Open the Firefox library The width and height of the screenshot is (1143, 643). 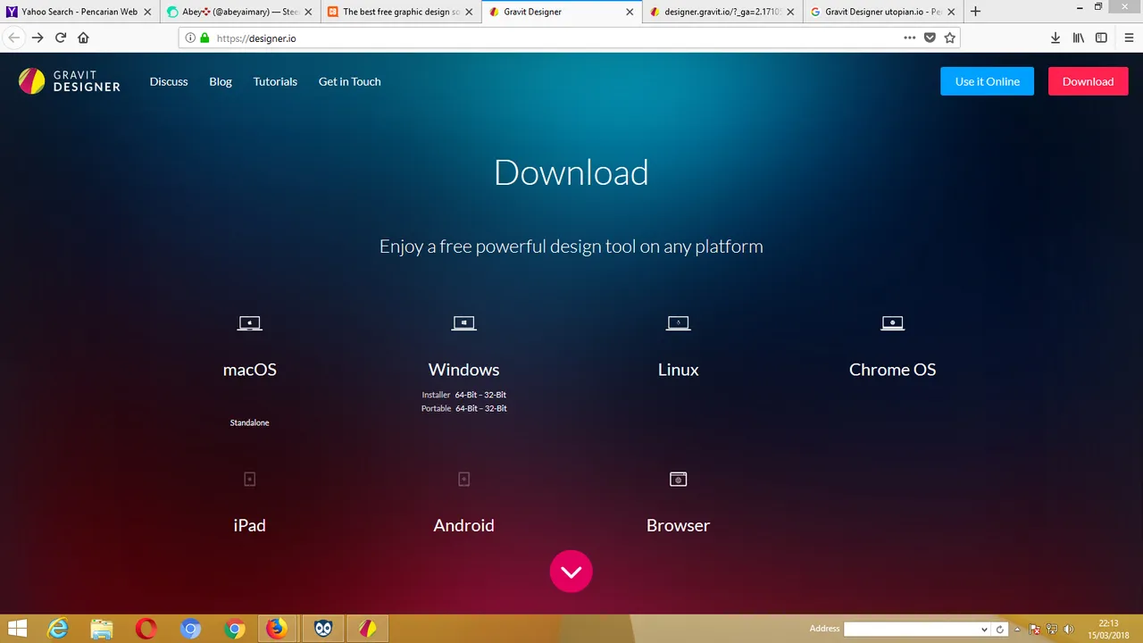(x=1079, y=38)
